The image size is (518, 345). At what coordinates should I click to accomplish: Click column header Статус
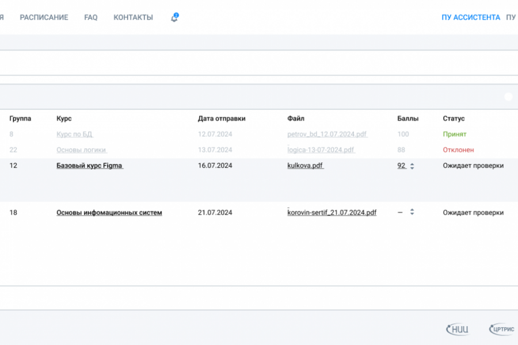(454, 118)
